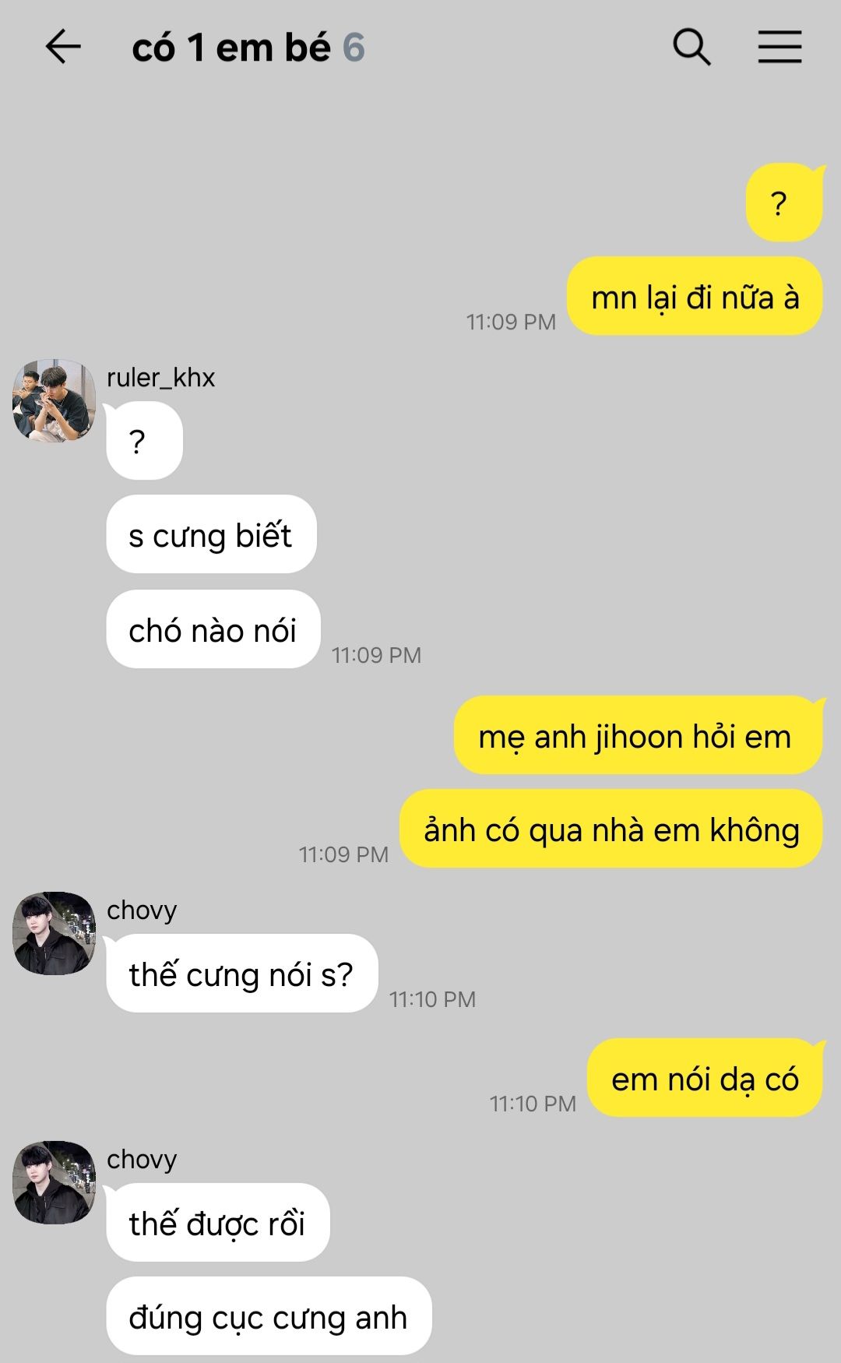Tap ruler_khx's profile picture
Viewport: 841px width, 1363px height.
pos(54,400)
